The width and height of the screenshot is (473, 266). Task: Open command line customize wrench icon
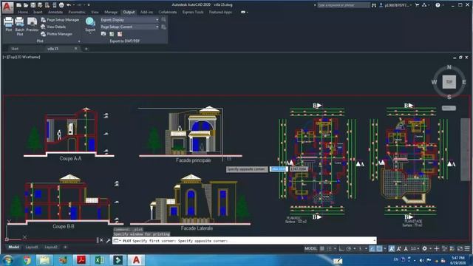(x=108, y=240)
